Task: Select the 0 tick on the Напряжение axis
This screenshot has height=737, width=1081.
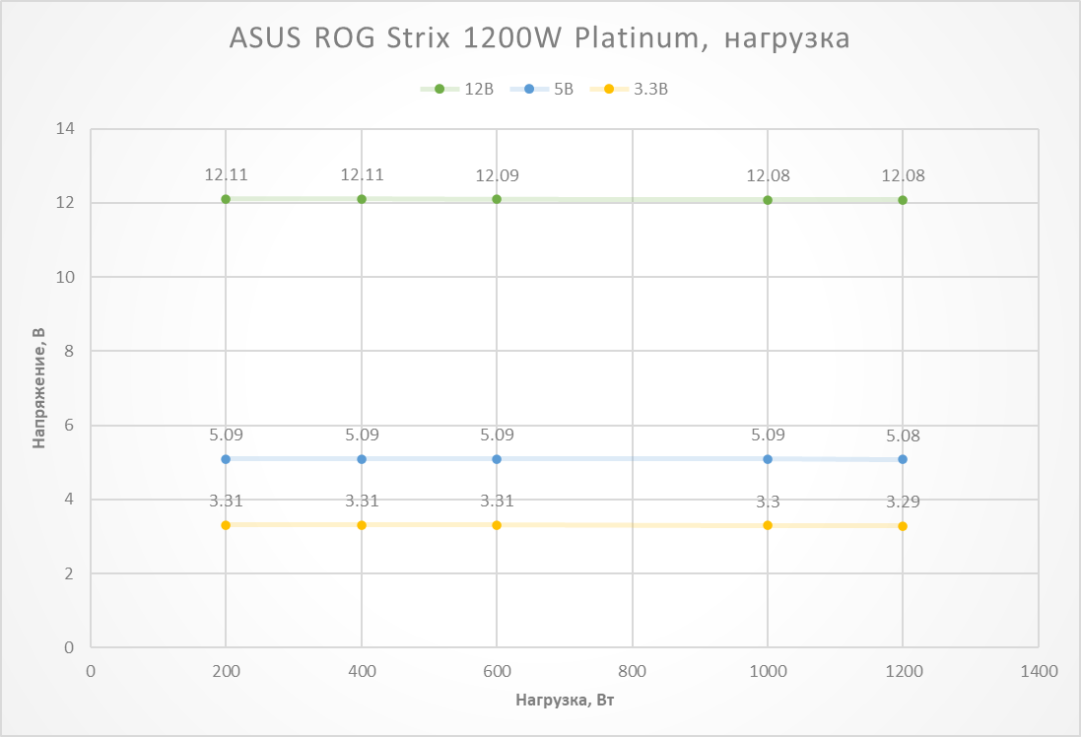Action: [69, 647]
